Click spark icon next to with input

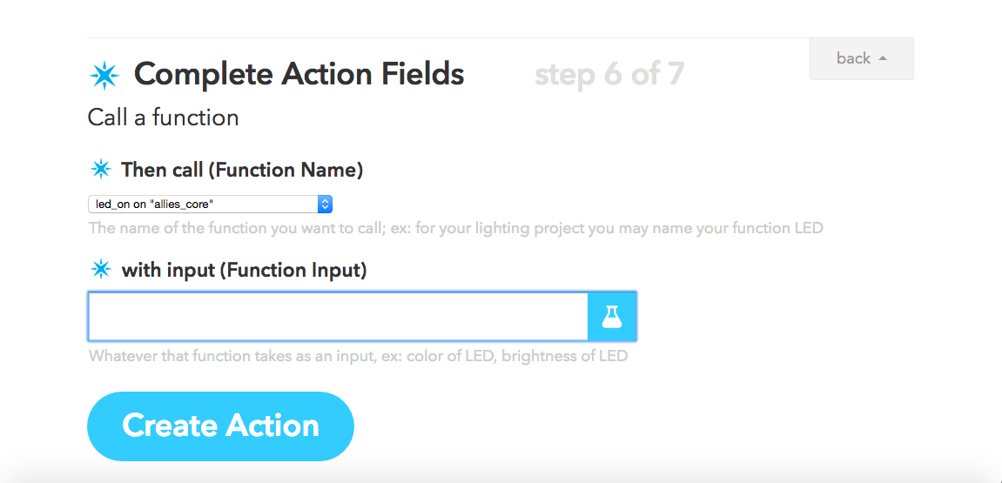102,270
